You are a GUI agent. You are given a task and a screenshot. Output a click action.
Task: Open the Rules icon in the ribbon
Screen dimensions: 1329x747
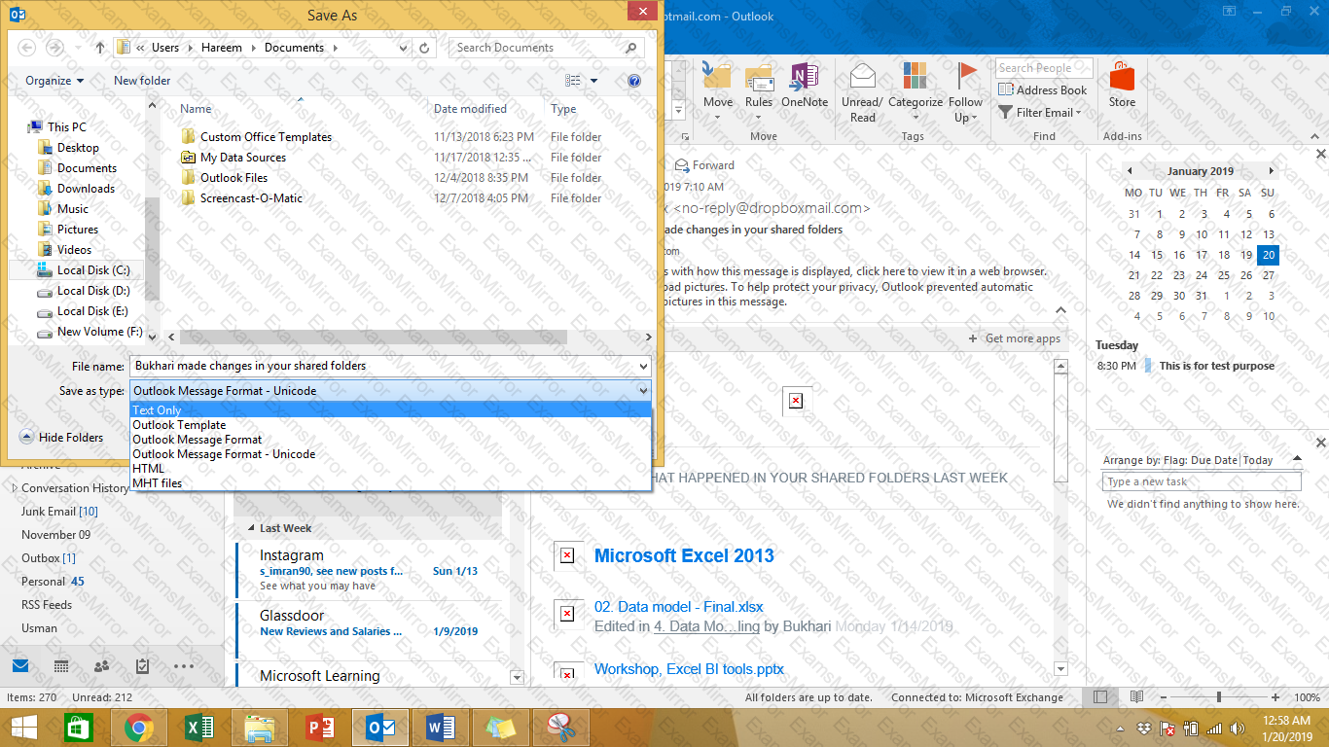759,78
